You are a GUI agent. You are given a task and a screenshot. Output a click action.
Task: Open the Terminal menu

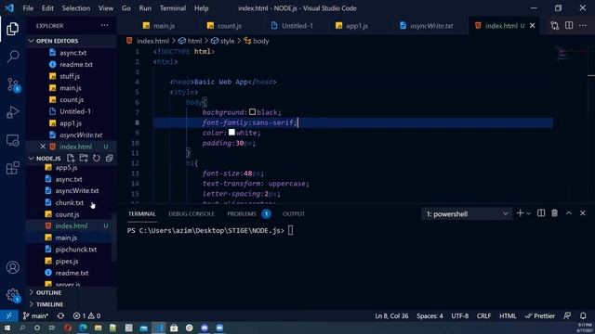click(173, 8)
